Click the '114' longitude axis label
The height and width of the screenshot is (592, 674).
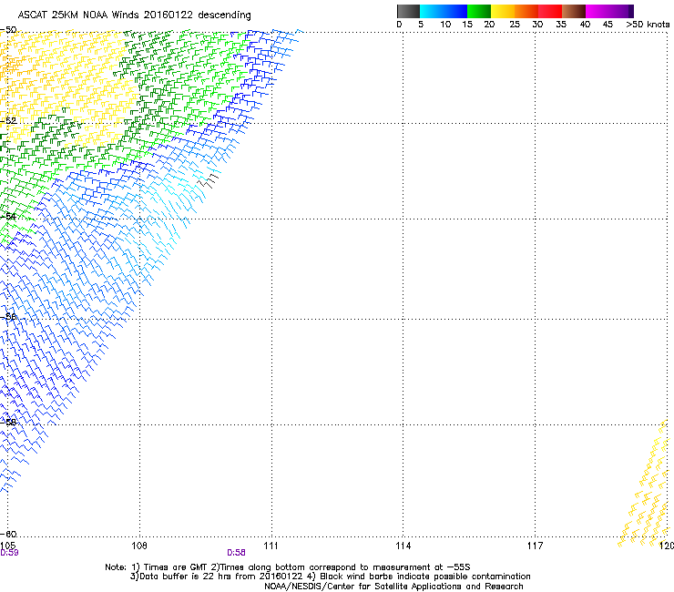[x=403, y=546]
